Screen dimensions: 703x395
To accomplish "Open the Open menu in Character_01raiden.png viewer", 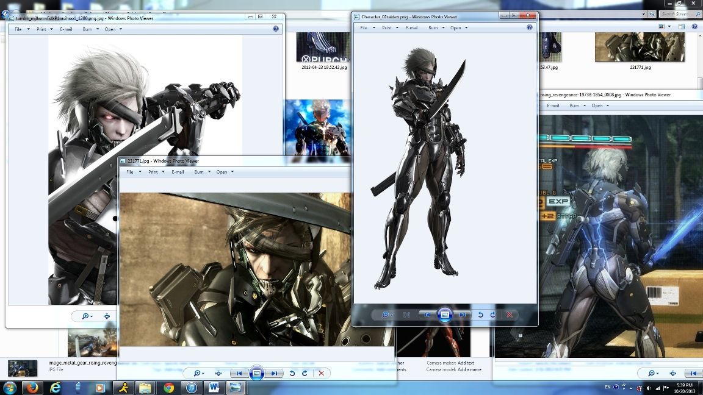I will click(x=459, y=28).
